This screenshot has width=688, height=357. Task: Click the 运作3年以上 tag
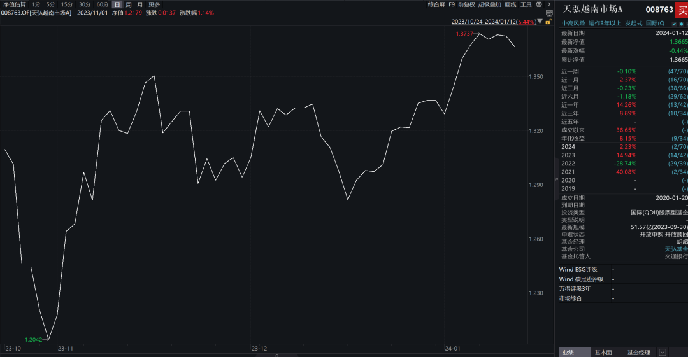click(605, 24)
